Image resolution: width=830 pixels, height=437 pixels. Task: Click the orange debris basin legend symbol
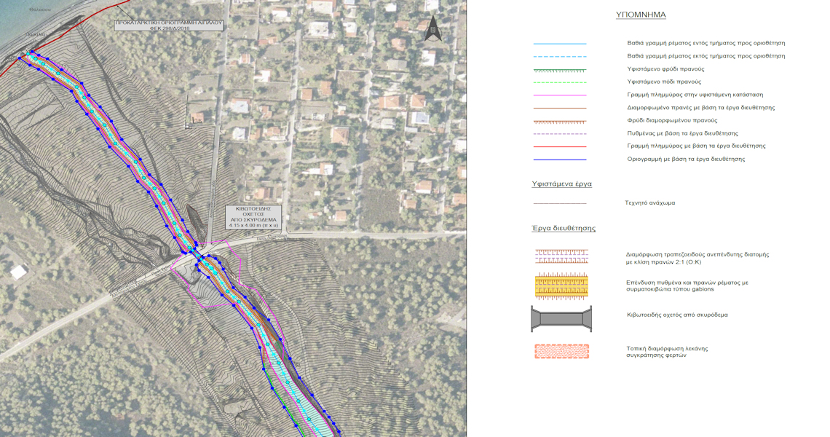tap(561, 352)
